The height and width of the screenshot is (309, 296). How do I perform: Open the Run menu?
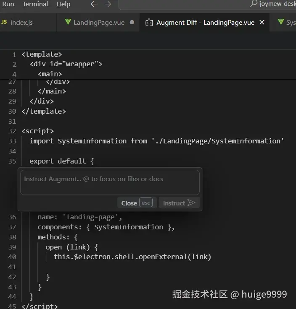[8, 4]
